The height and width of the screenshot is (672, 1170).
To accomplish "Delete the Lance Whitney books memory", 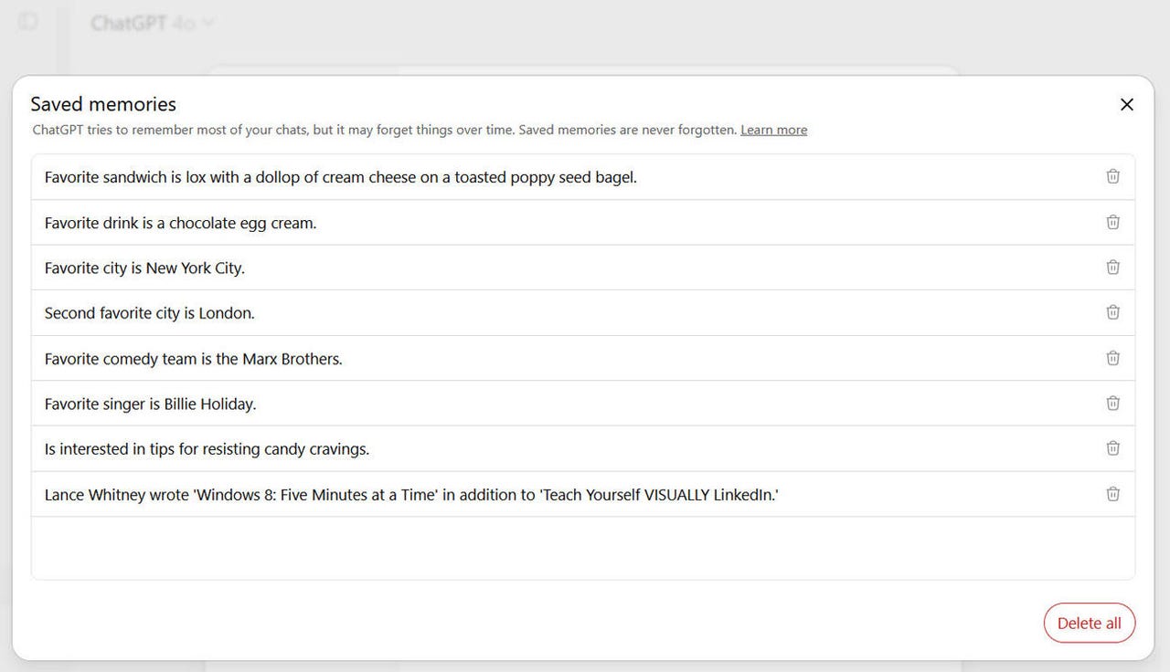I will pos(1112,494).
